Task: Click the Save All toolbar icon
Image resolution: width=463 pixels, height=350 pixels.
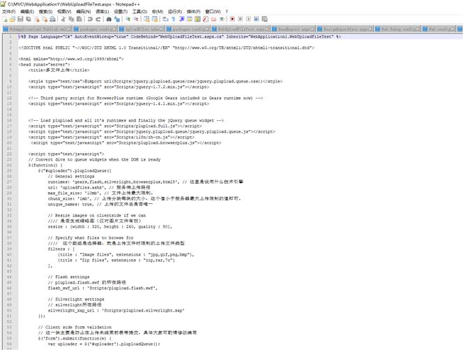Action: pos(29,20)
